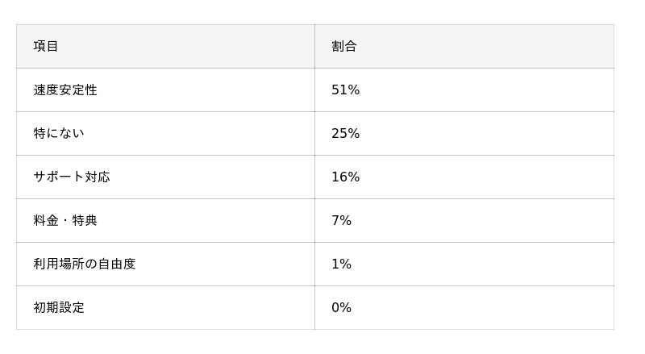Click the percentage next to 特にない
The height and width of the screenshot is (354, 645).
(x=345, y=133)
